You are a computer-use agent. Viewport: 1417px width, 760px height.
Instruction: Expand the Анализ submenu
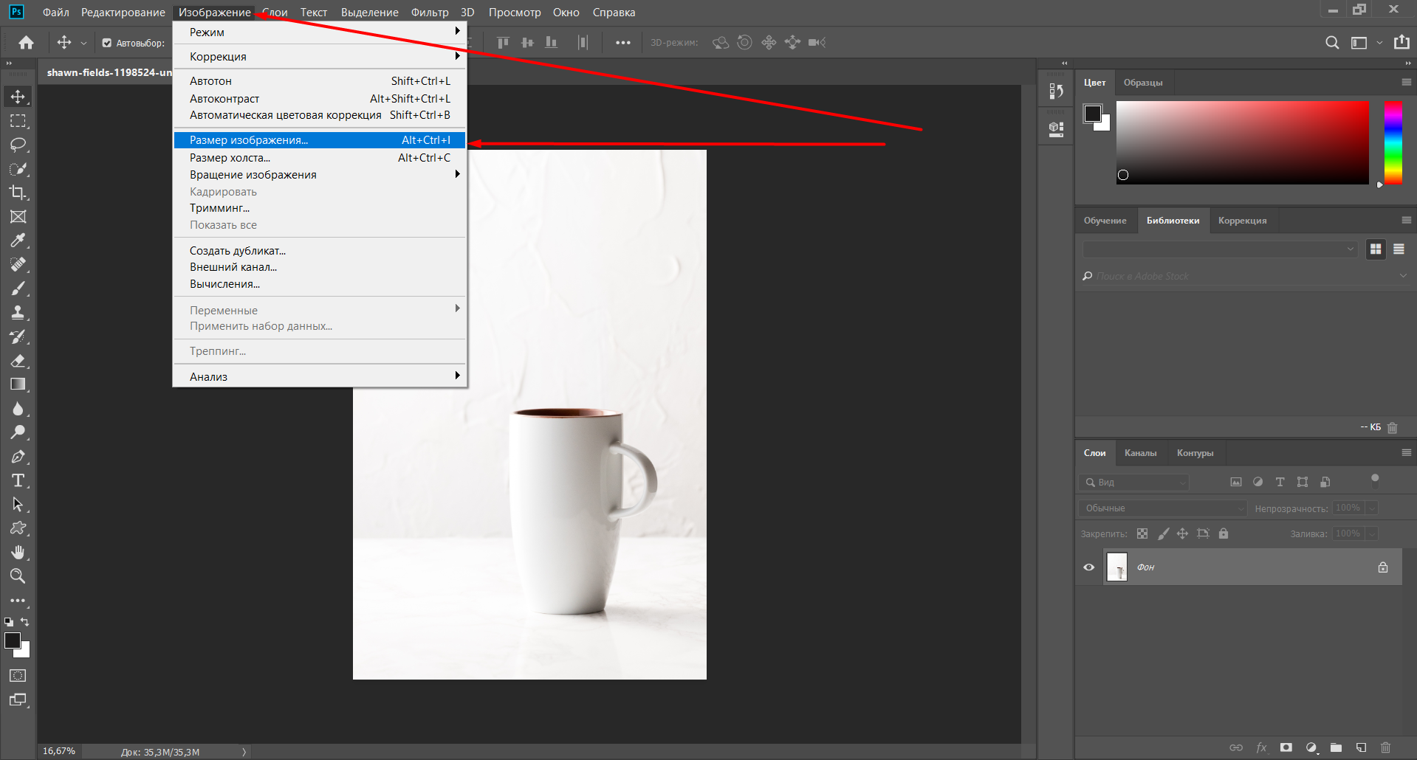[x=320, y=376]
